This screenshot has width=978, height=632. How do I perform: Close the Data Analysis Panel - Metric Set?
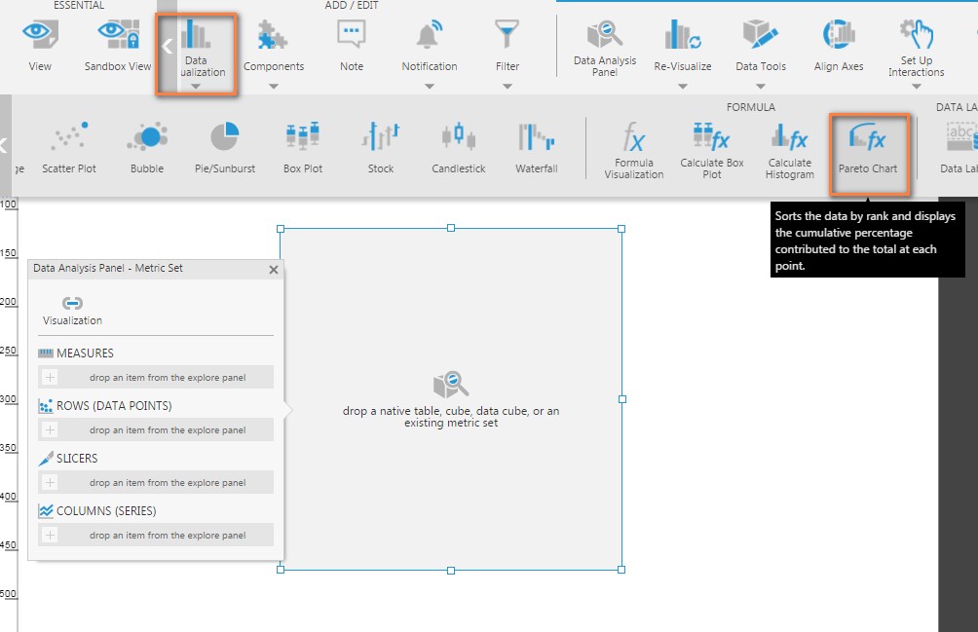273,270
